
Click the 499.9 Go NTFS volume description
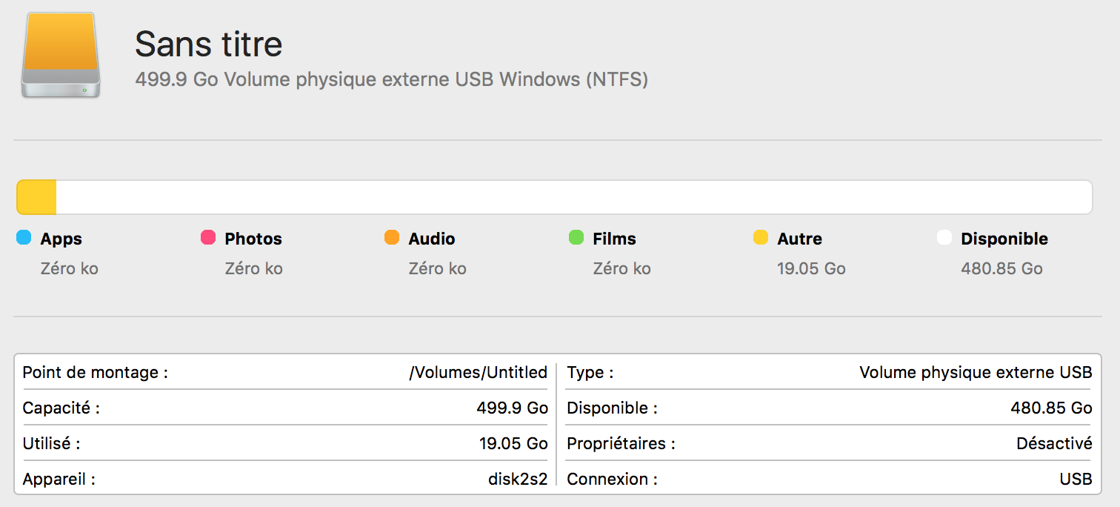click(391, 79)
